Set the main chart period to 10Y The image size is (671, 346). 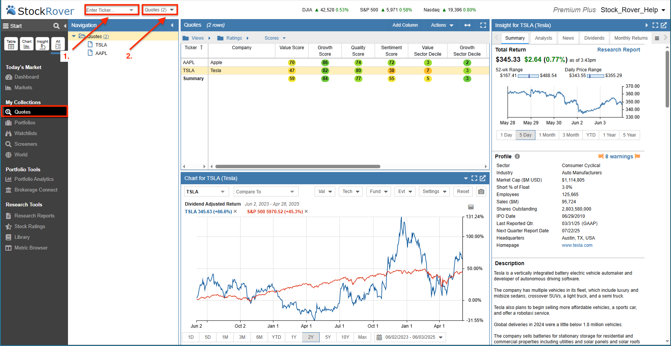click(345, 337)
